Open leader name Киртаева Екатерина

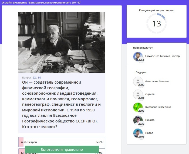[x=158, y=107]
